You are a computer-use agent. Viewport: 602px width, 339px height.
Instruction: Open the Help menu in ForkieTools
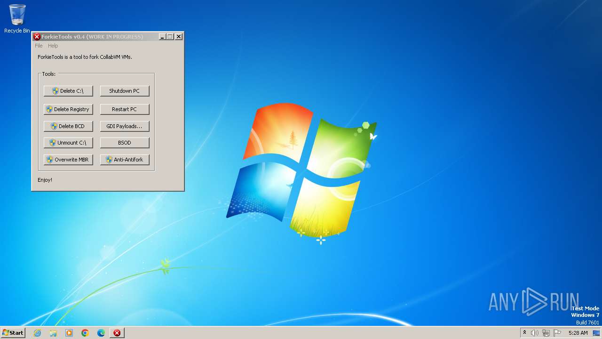point(53,46)
